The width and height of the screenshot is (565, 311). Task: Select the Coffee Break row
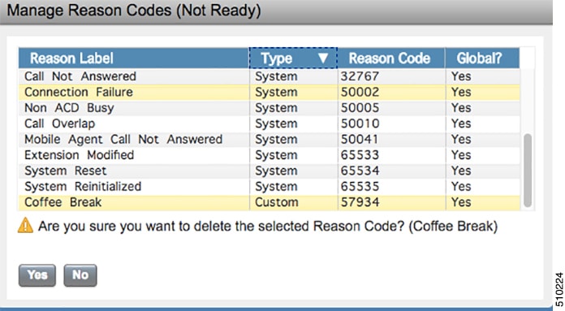(270, 202)
